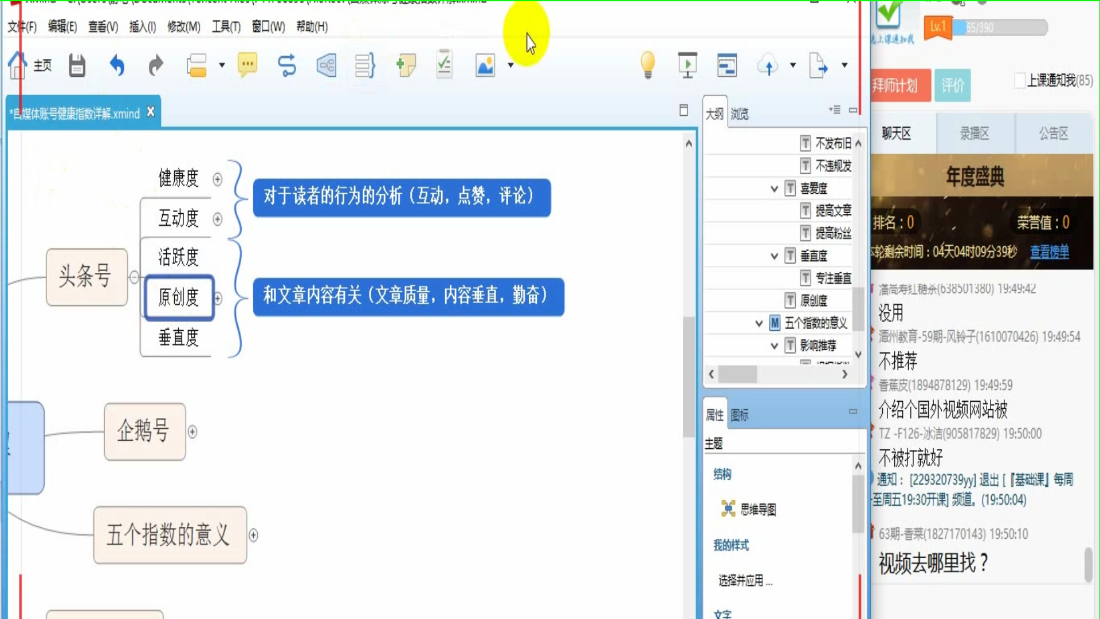Screen dimensions: 1100x619
Task: Minimize the properties panel
Action: [853, 411]
